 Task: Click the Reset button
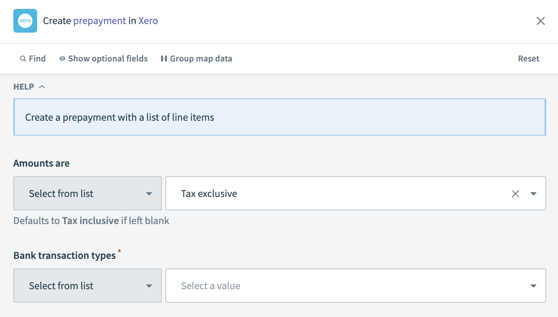(528, 59)
